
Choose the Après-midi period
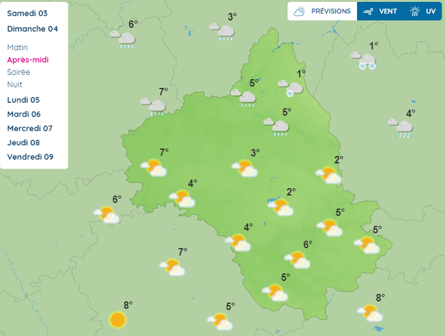coord(28,60)
